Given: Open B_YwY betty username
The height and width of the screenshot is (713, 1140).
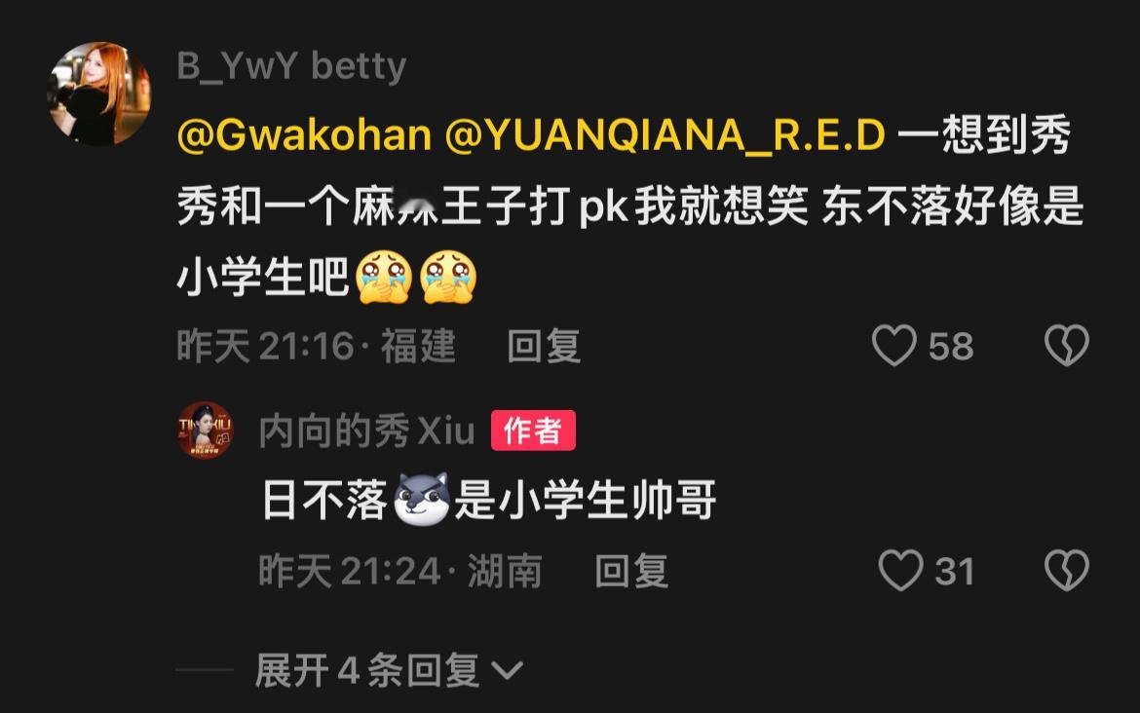Looking at the screenshot, I should [291, 66].
